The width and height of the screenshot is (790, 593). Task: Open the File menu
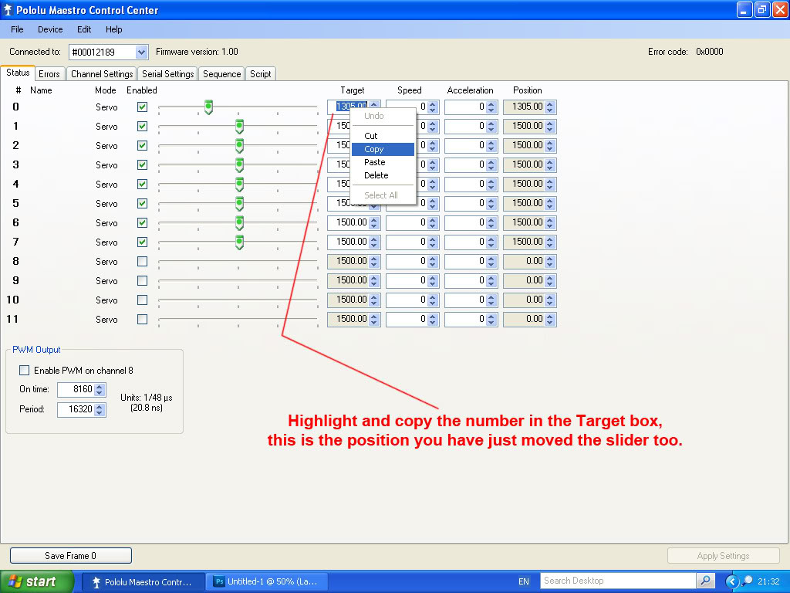tap(17, 29)
